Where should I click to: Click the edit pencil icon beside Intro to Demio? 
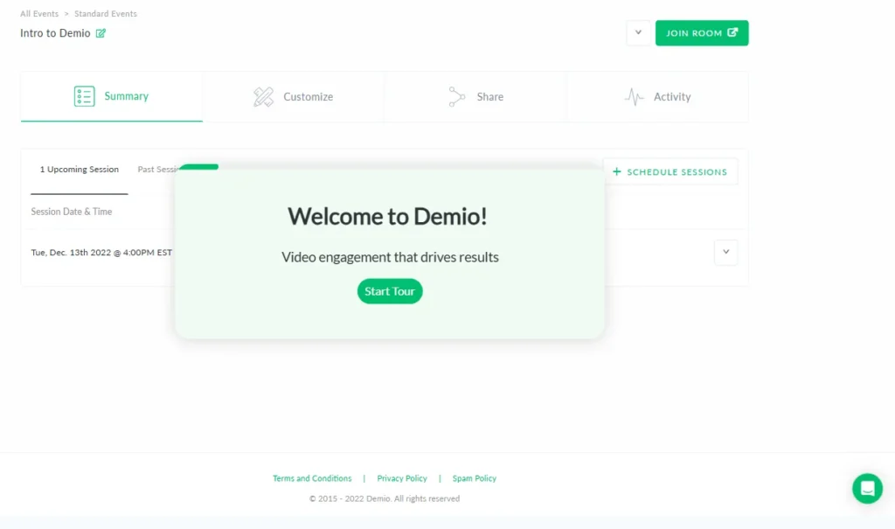pos(101,33)
